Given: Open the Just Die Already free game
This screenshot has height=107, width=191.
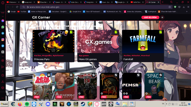Looking at the screenshot, I should click(x=42, y=86).
